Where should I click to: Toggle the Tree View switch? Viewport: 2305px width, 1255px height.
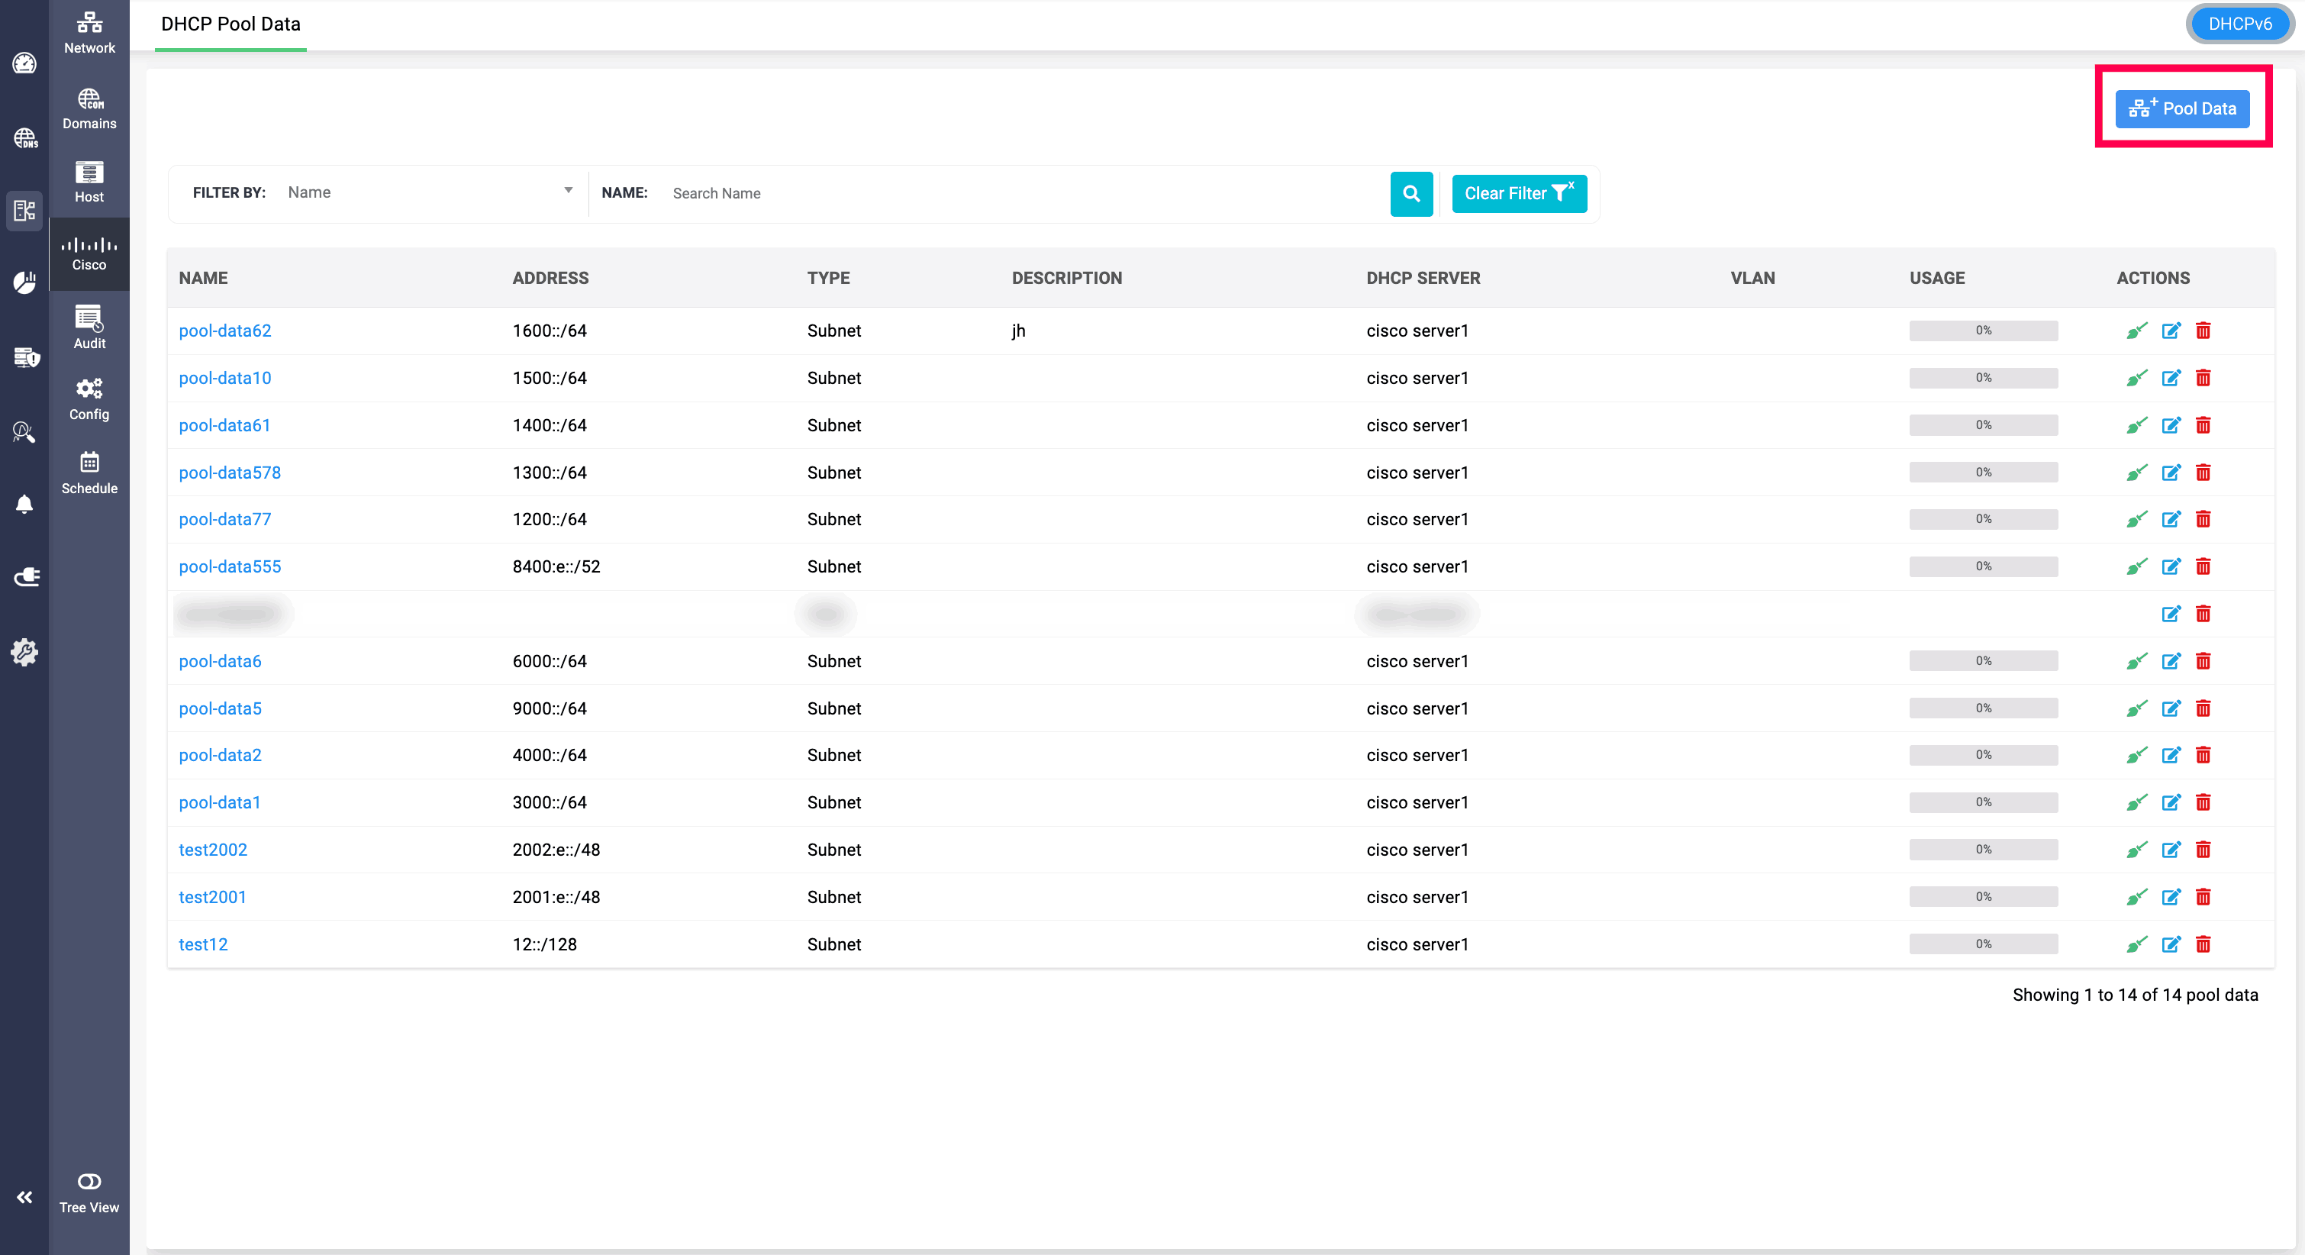89,1181
